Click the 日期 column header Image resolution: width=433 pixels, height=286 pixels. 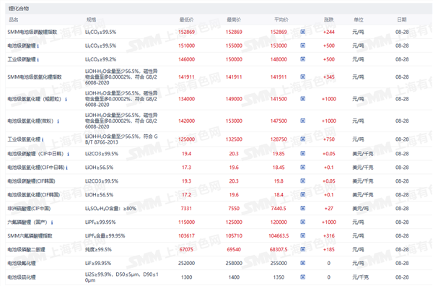coord(402,19)
